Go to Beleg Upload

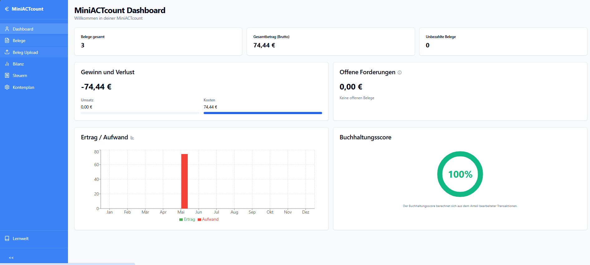click(34, 52)
